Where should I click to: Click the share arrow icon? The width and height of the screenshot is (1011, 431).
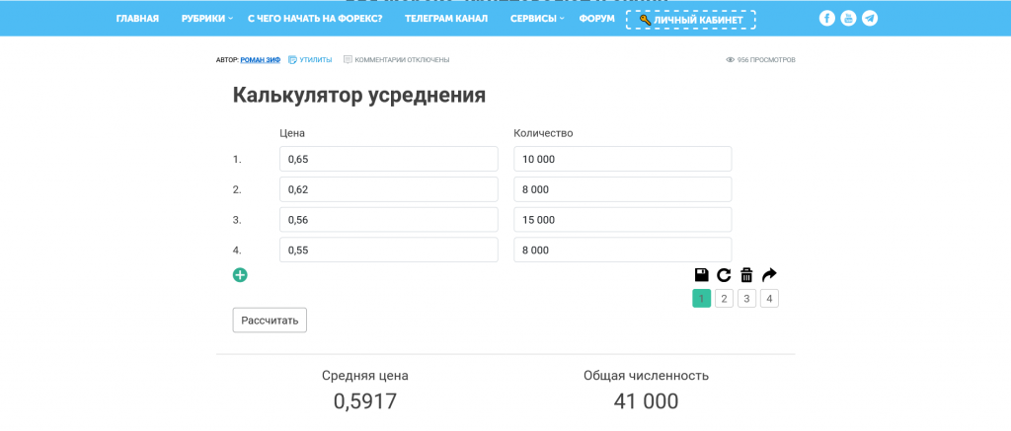770,275
